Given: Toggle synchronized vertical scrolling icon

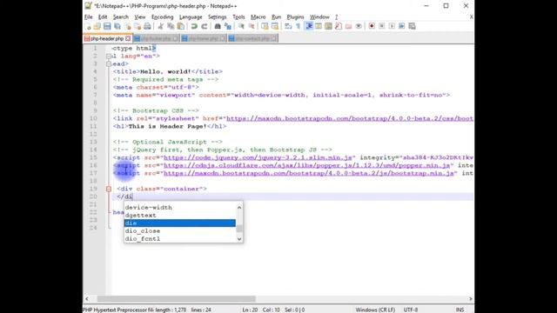Looking at the screenshot, I should tap(265, 26).
